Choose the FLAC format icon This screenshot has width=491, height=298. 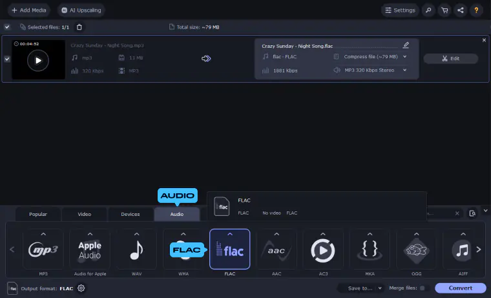point(230,250)
